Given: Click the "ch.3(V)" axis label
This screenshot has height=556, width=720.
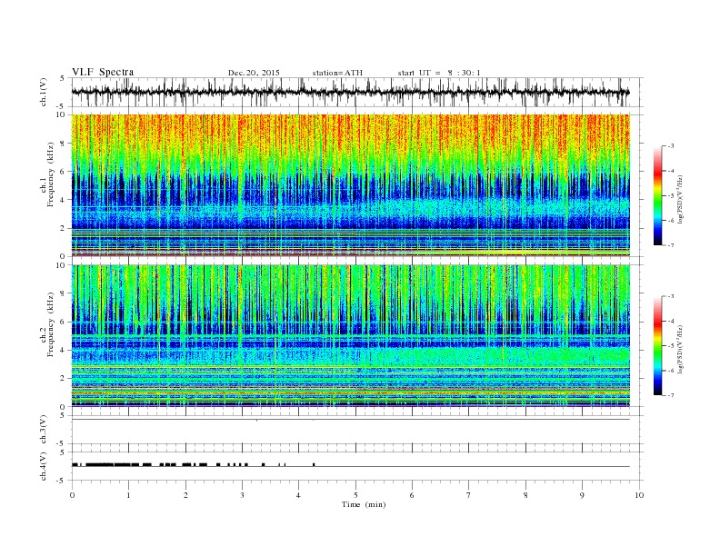Looking at the screenshot, I should 44,431.
